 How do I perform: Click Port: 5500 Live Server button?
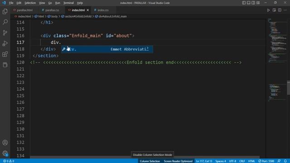tap(266, 161)
